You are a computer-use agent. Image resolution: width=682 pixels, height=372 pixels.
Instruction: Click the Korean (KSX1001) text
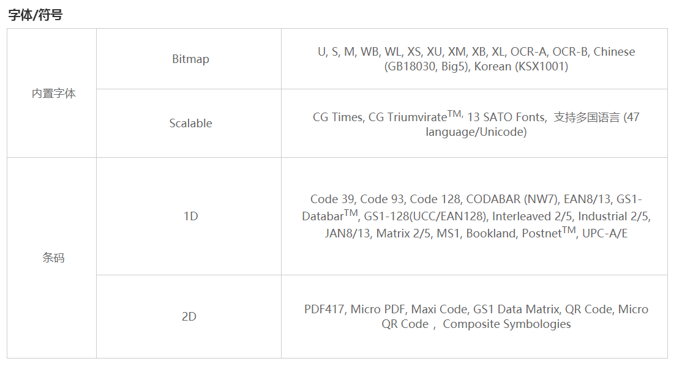tap(521, 67)
